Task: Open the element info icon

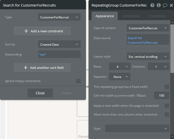Action: (x=159, y=5)
